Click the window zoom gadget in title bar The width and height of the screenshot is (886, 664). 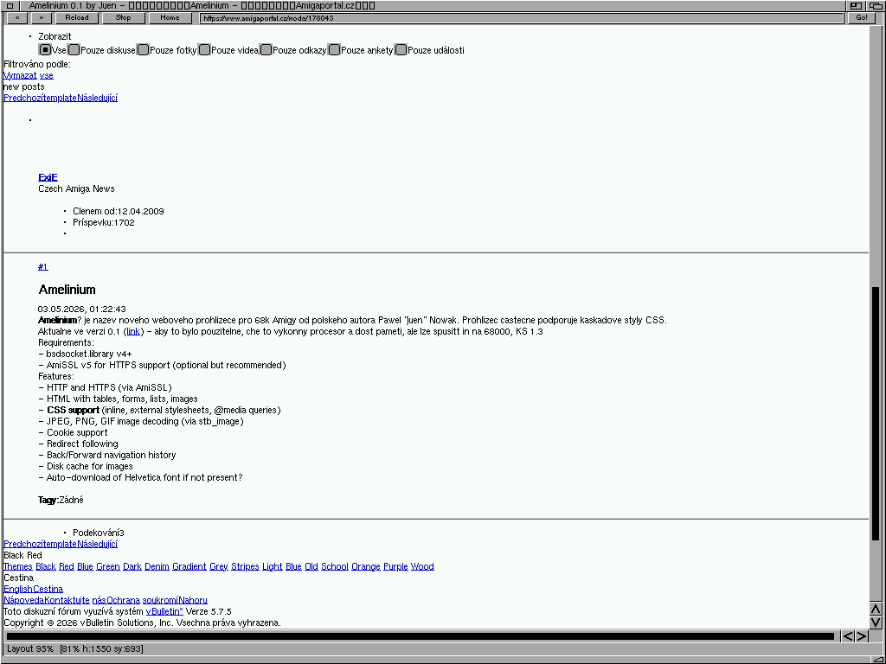pyautogui.click(x=856, y=6)
